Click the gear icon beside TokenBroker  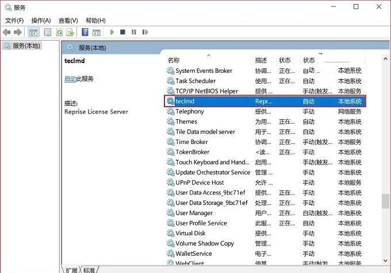[171, 151]
